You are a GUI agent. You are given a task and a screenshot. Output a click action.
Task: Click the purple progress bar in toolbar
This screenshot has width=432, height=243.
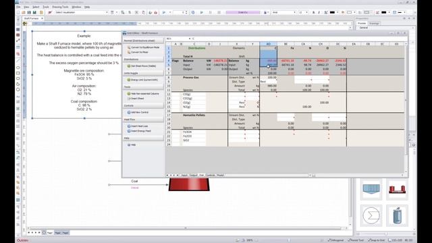coord(243,12)
